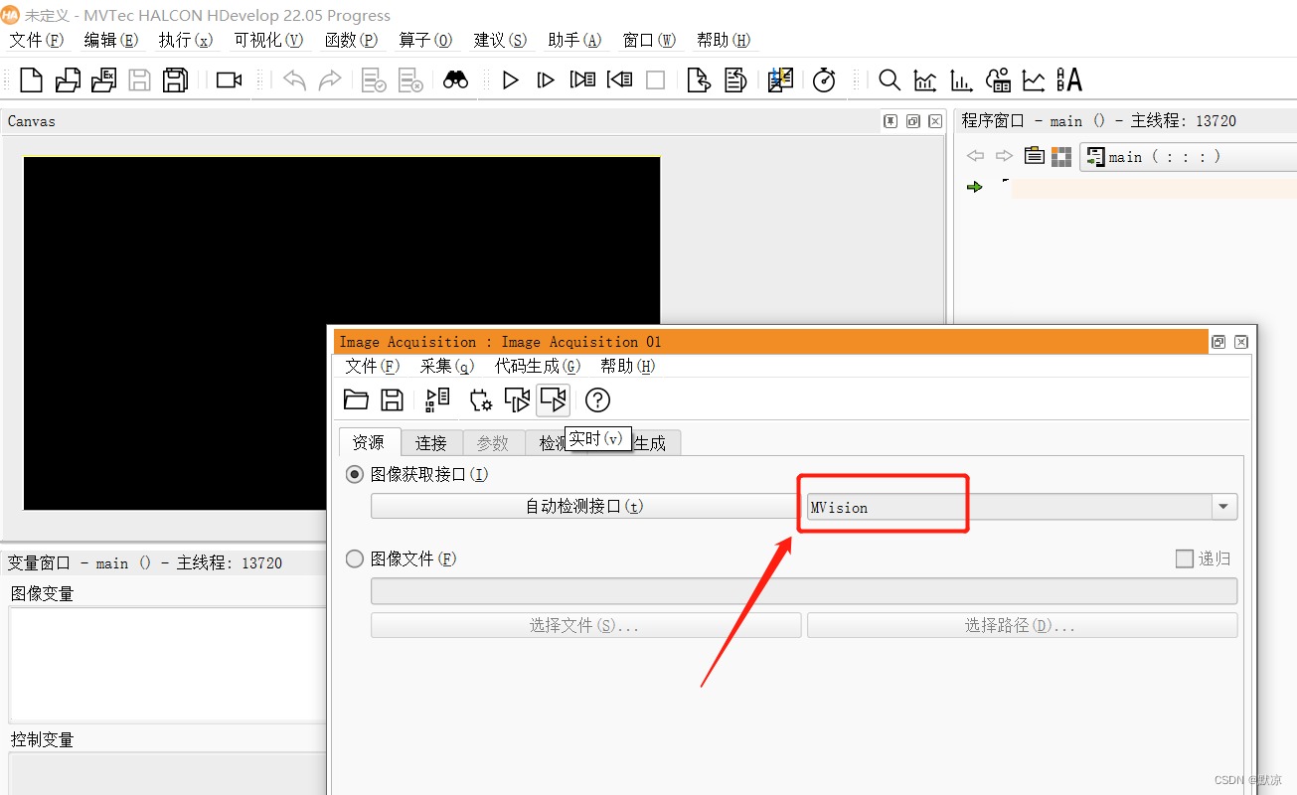1297x795 pixels.
Task: Click the New Program icon in main toolbar
Action: pyautogui.click(x=32, y=80)
